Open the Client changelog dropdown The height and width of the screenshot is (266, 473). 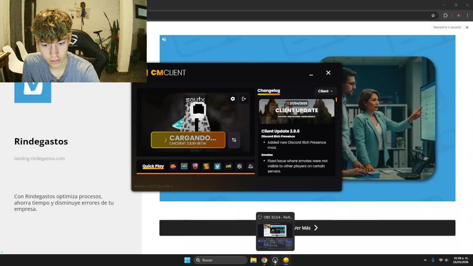(x=325, y=91)
